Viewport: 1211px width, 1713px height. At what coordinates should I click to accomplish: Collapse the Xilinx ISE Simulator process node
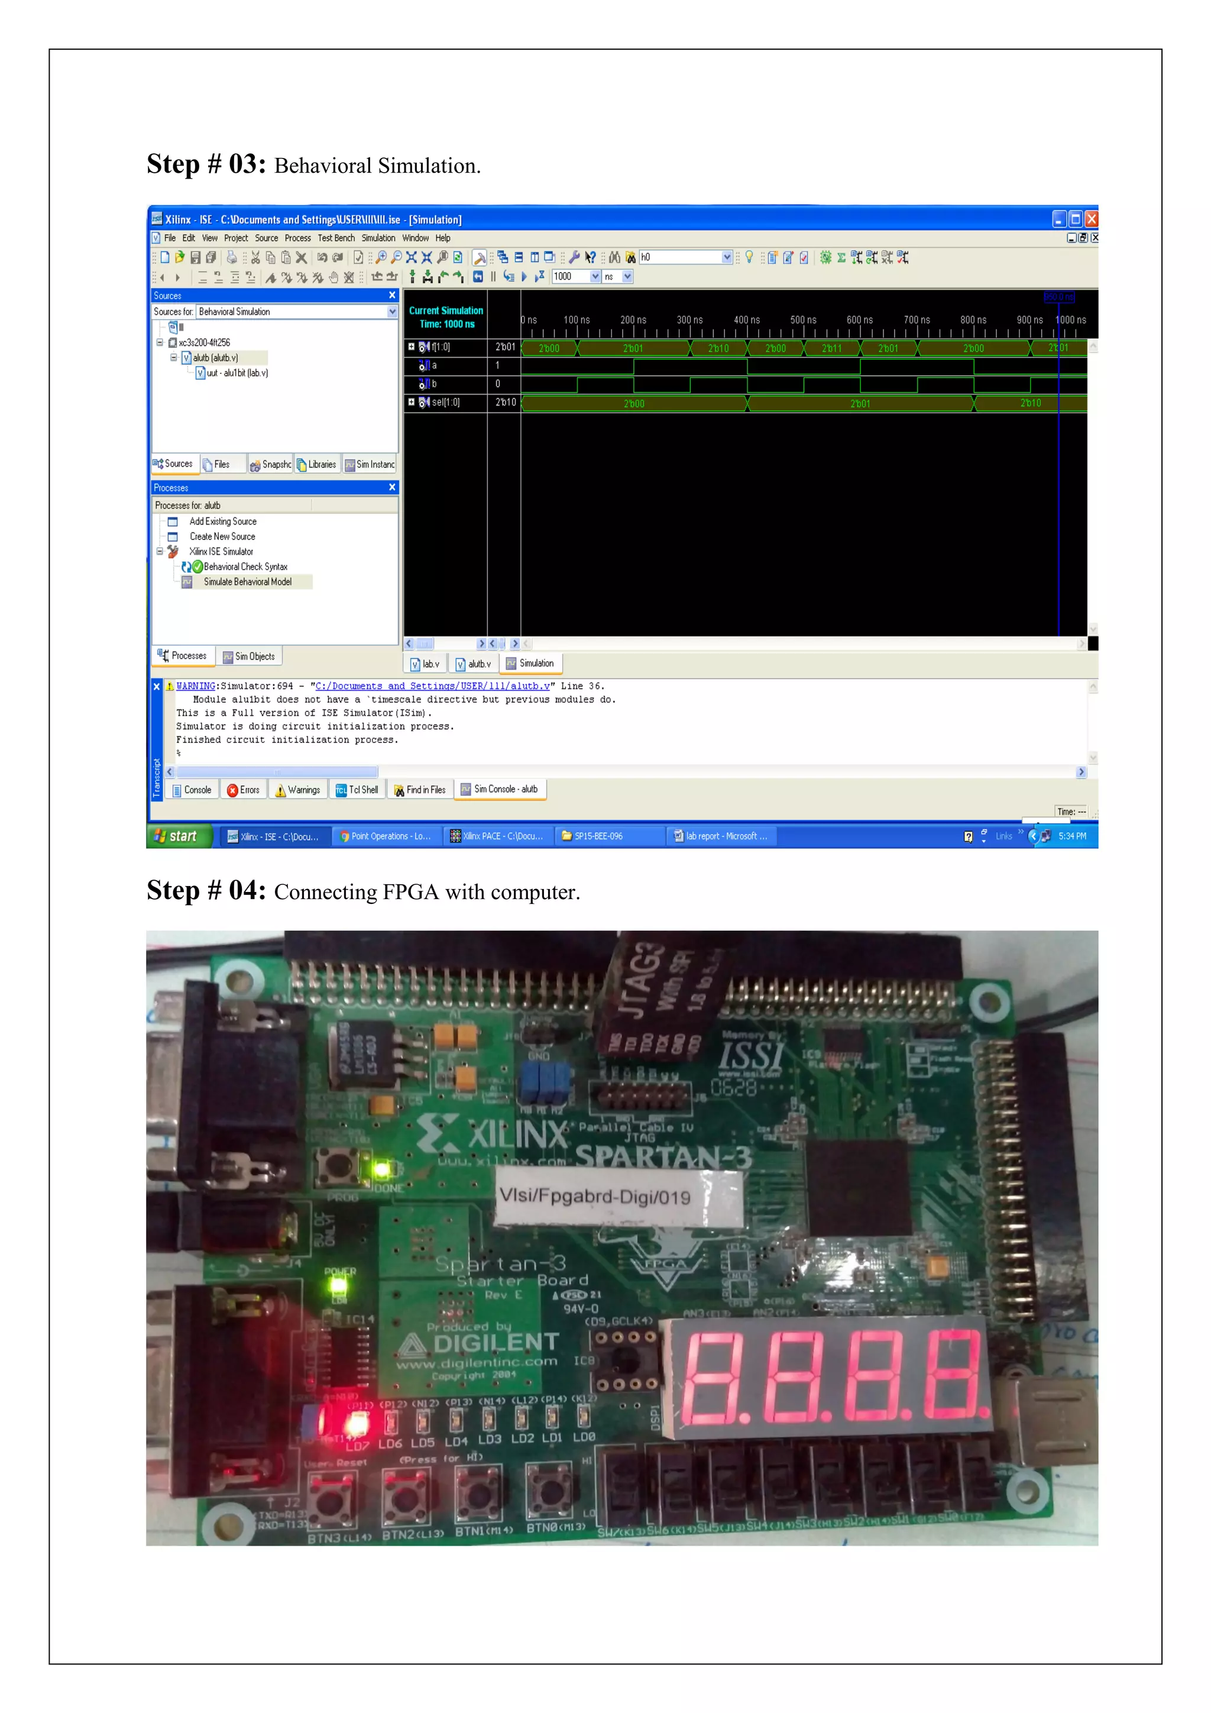(160, 551)
